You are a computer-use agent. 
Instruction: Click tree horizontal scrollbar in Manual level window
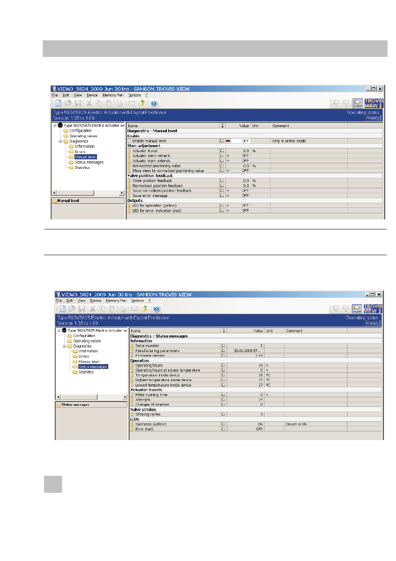click(x=88, y=193)
